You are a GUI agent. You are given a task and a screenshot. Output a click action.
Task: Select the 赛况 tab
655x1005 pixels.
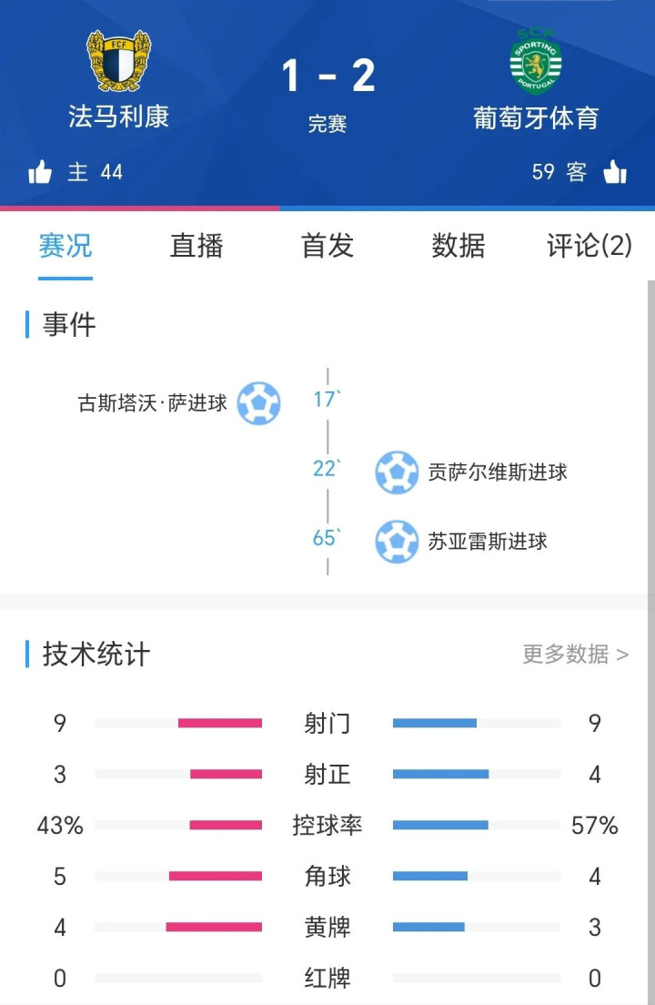click(65, 246)
